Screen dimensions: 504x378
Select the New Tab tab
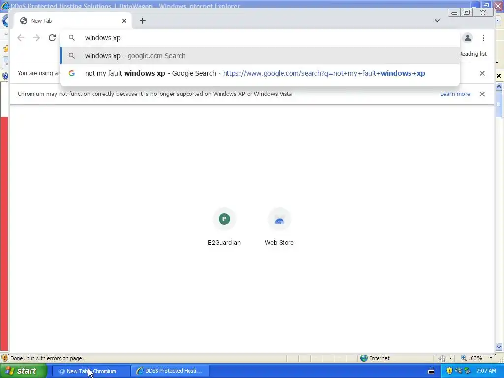73,21
